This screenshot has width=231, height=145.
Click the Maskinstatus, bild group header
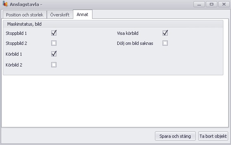coord(113,24)
